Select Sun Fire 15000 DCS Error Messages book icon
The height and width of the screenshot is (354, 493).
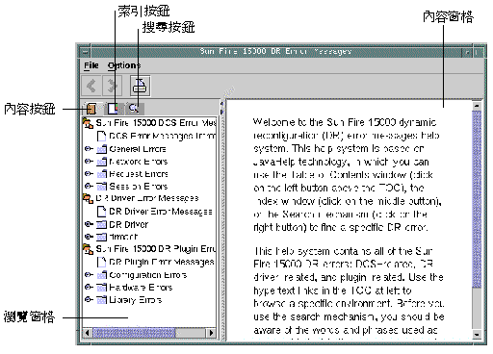(88, 123)
